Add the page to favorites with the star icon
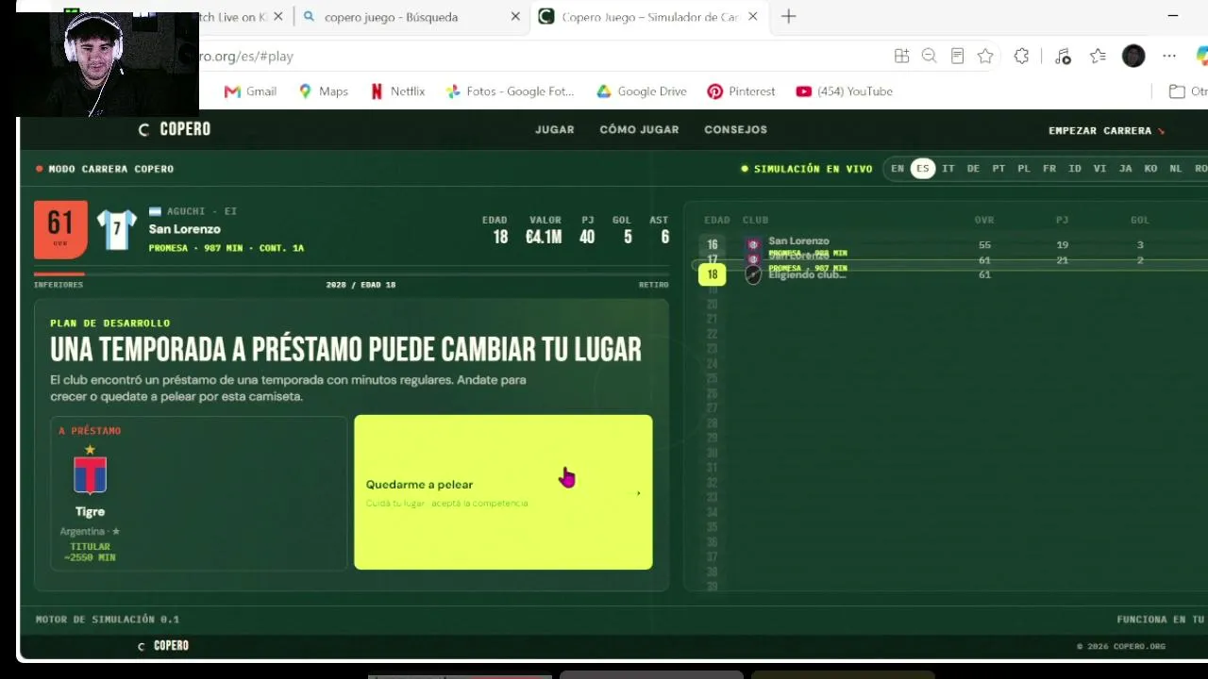 pyautogui.click(x=985, y=57)
